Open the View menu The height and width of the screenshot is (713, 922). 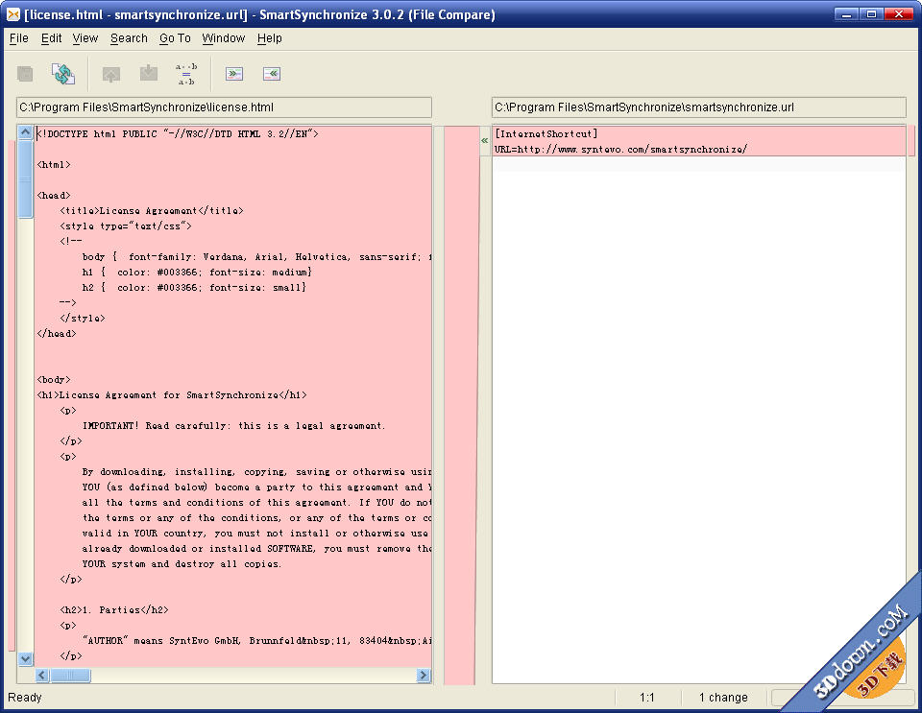[85, 38]
